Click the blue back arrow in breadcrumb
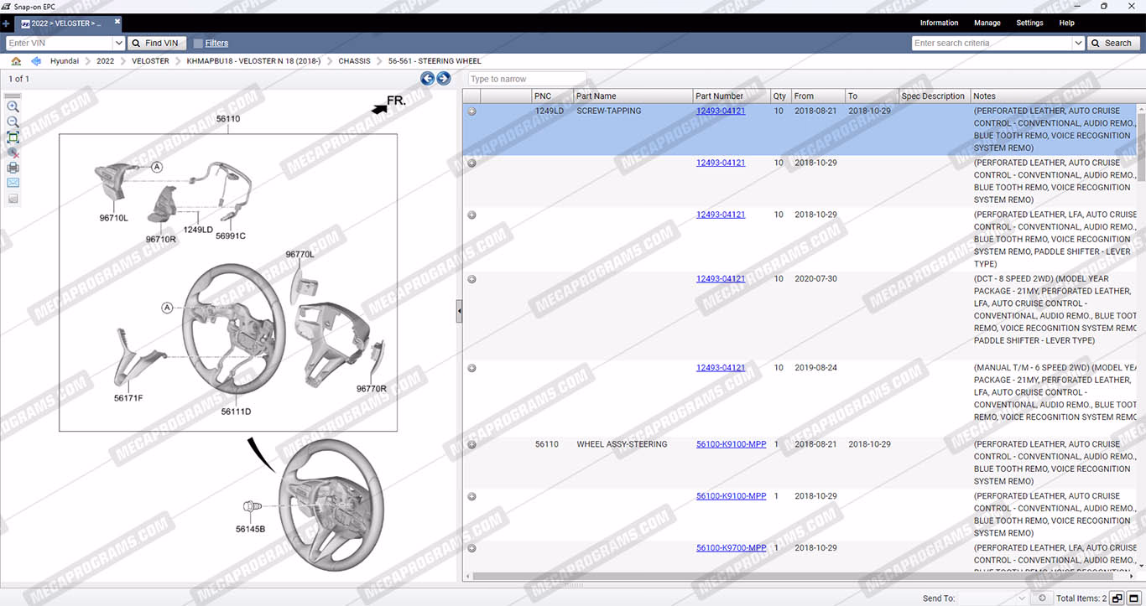 click(x=36, y=61)
